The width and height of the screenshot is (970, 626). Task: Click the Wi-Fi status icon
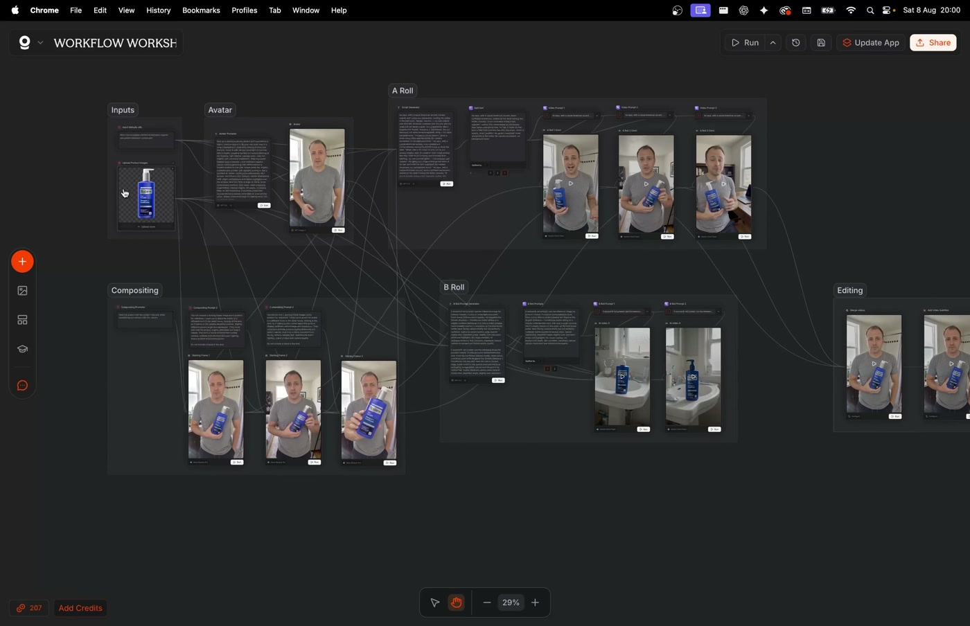(851, 10)
